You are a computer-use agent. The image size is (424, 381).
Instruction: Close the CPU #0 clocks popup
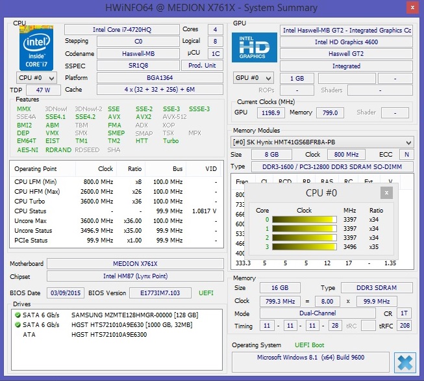click(386, 193)
